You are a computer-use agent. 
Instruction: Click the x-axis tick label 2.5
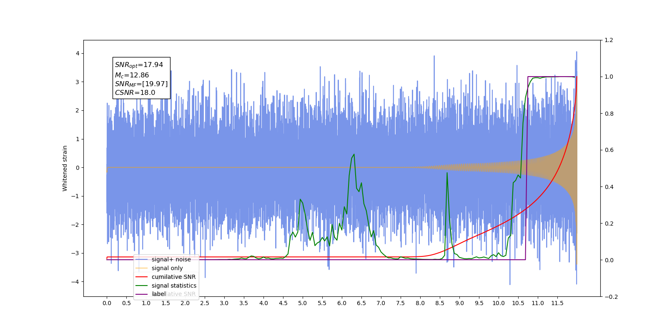point(205,303)
